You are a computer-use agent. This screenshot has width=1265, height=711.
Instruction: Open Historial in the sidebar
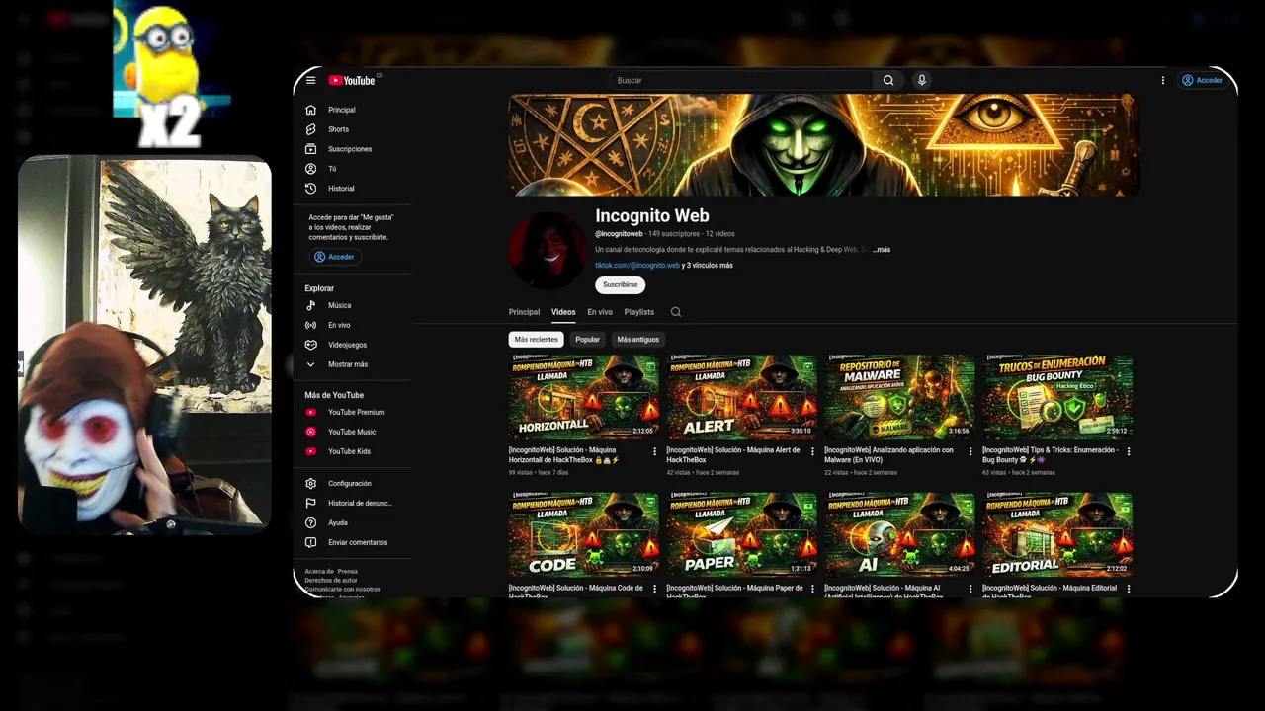click(x=342, y=189)
